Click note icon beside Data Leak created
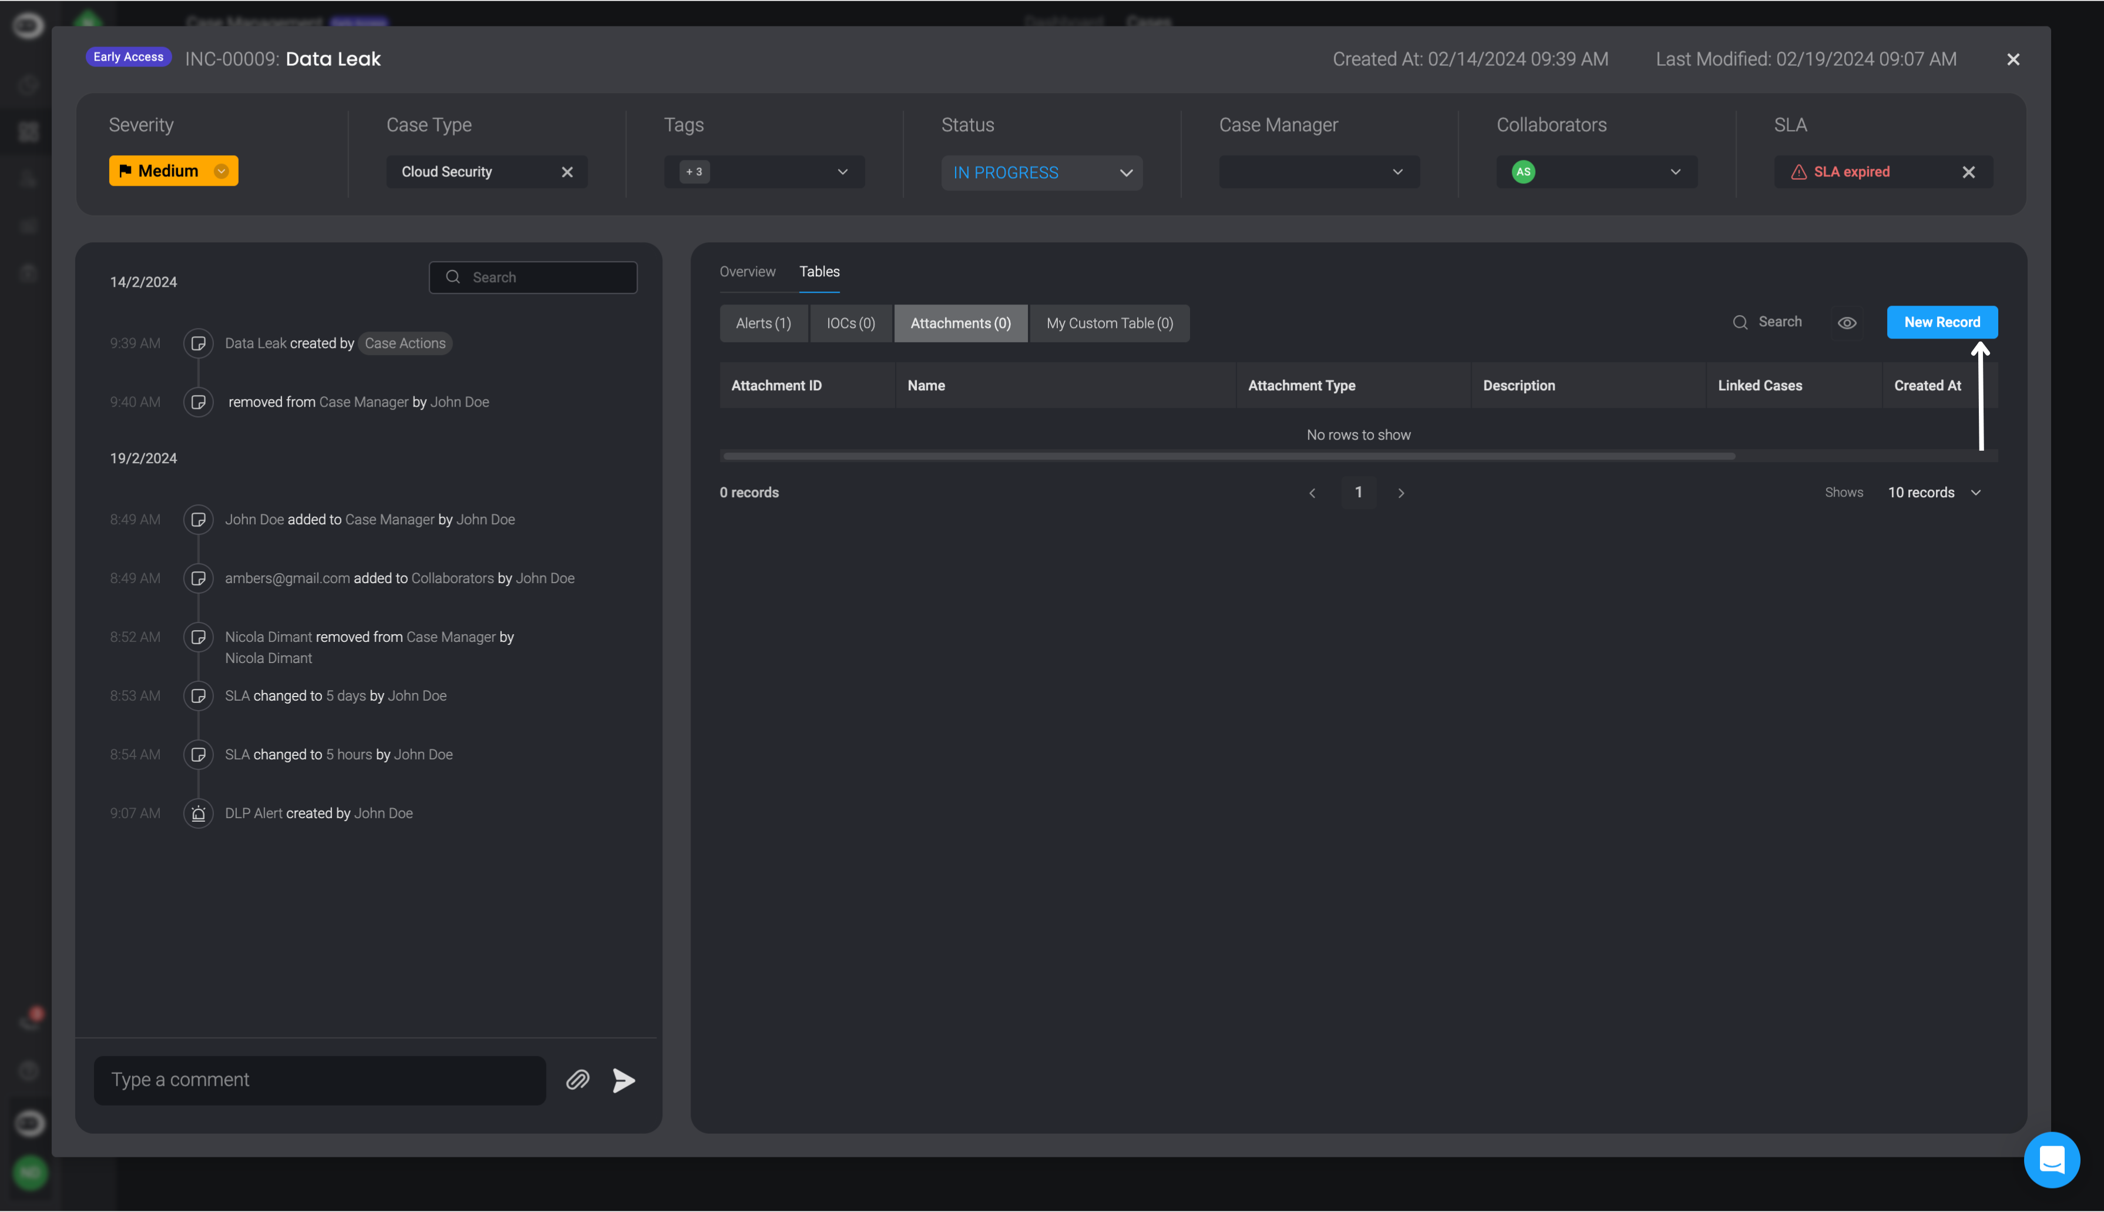This screenshot has width=2104, height=1212. (x=198, y=343)
